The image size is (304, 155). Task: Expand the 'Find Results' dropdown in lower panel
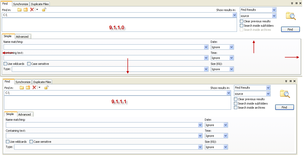[268, 88]
